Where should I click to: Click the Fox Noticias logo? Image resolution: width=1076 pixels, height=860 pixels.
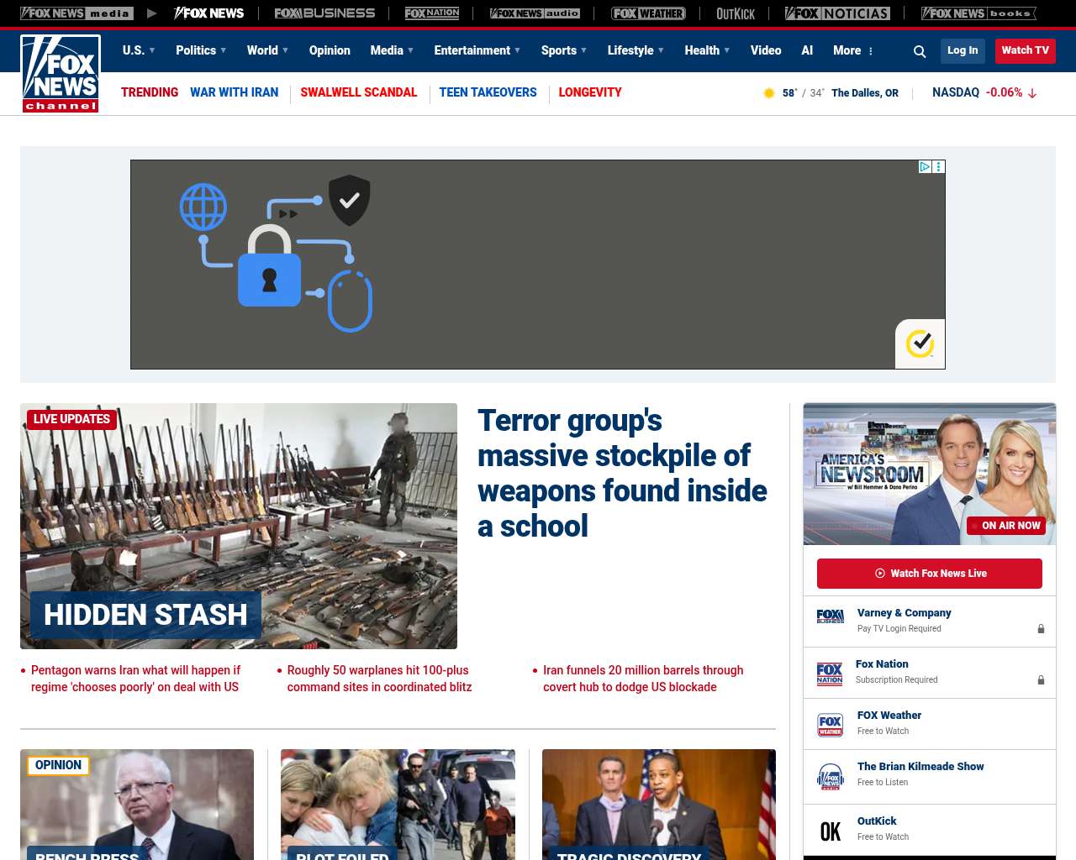coord(837,13)
